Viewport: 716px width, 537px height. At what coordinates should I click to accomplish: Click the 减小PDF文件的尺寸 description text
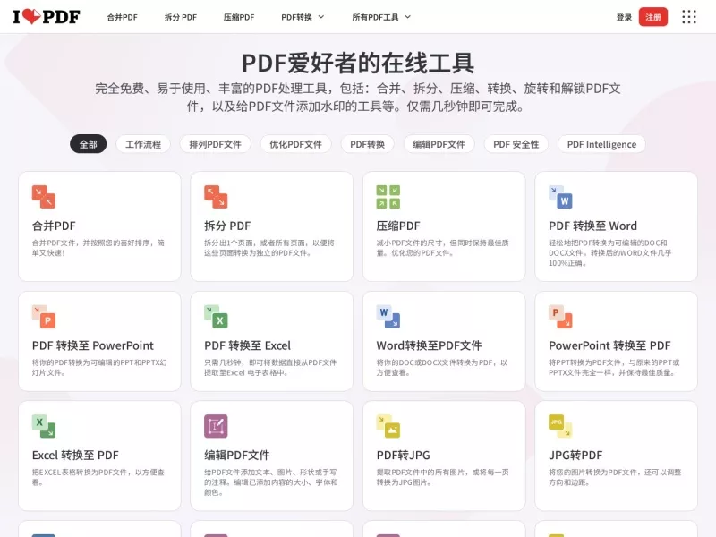click(x=442, y=248)
